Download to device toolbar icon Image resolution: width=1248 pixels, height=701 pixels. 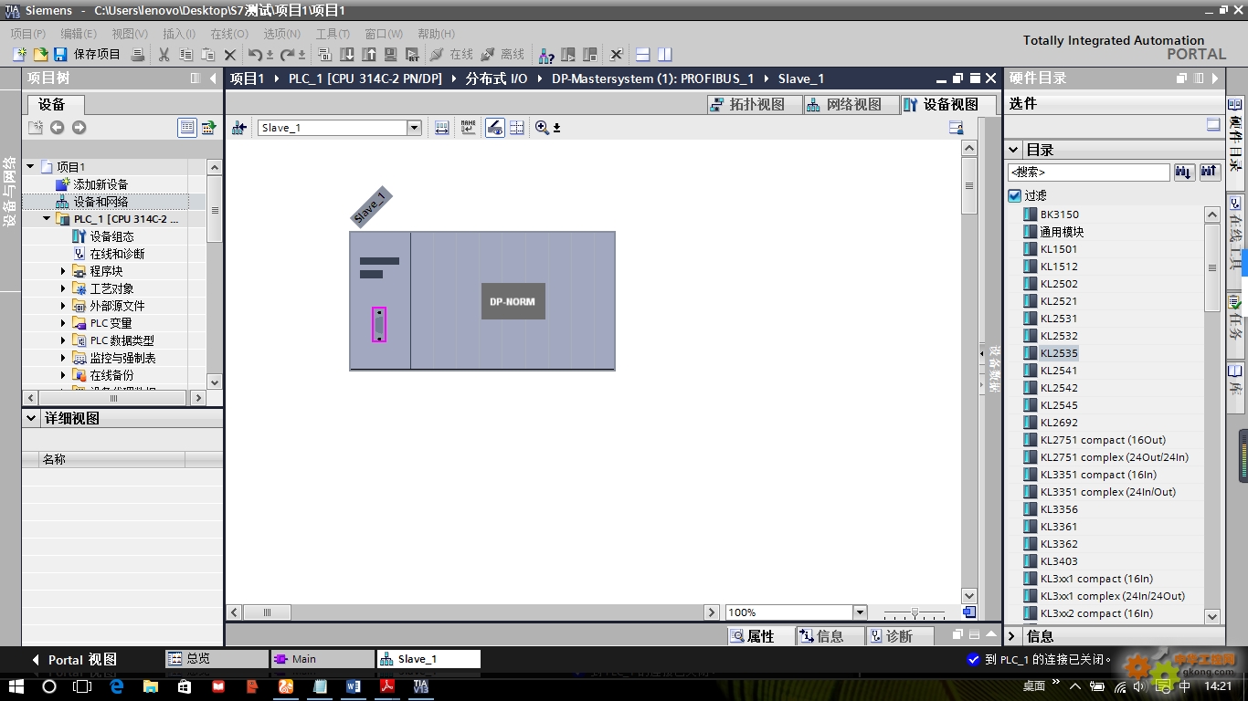pyautogui.click(x=347, y=55)
